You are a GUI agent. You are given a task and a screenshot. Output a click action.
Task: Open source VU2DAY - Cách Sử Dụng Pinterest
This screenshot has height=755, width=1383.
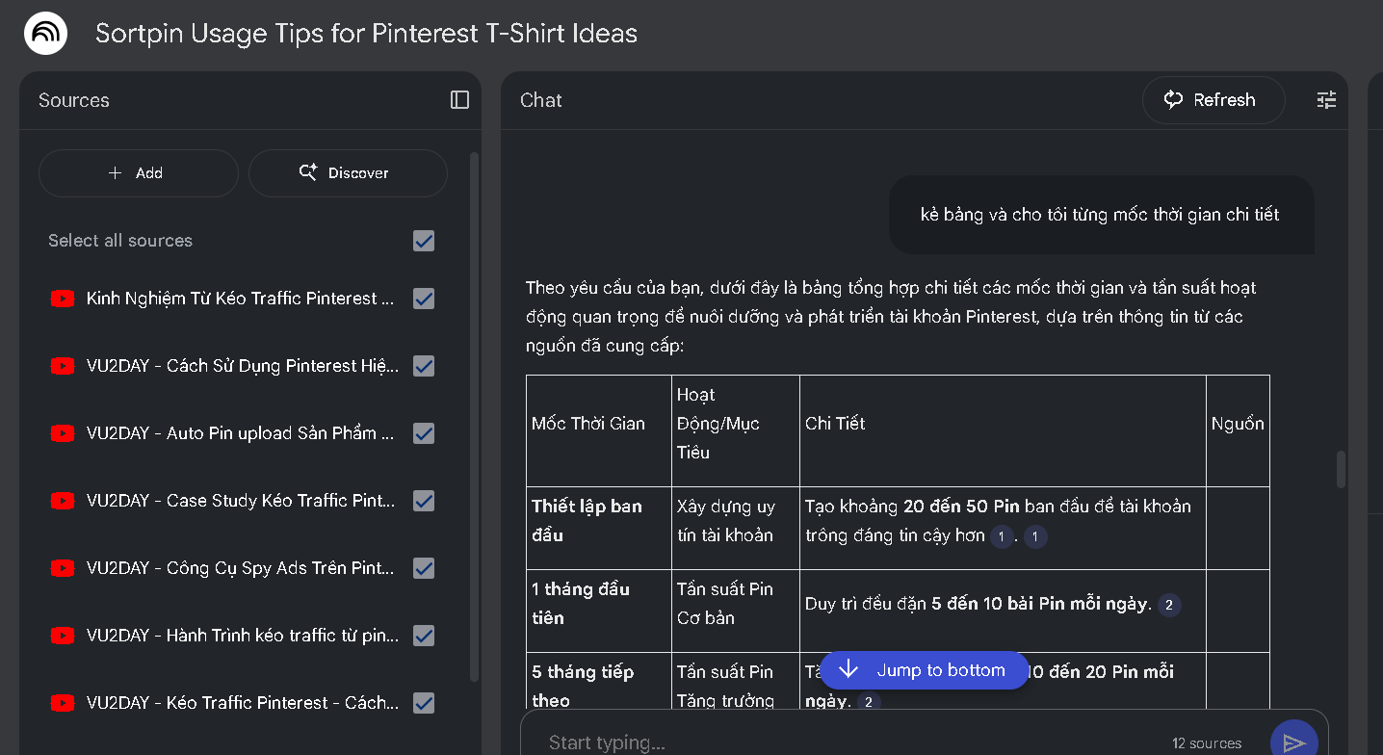coord(242,366)
